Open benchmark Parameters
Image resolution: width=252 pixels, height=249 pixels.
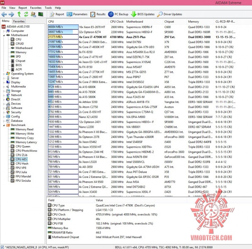77,14
